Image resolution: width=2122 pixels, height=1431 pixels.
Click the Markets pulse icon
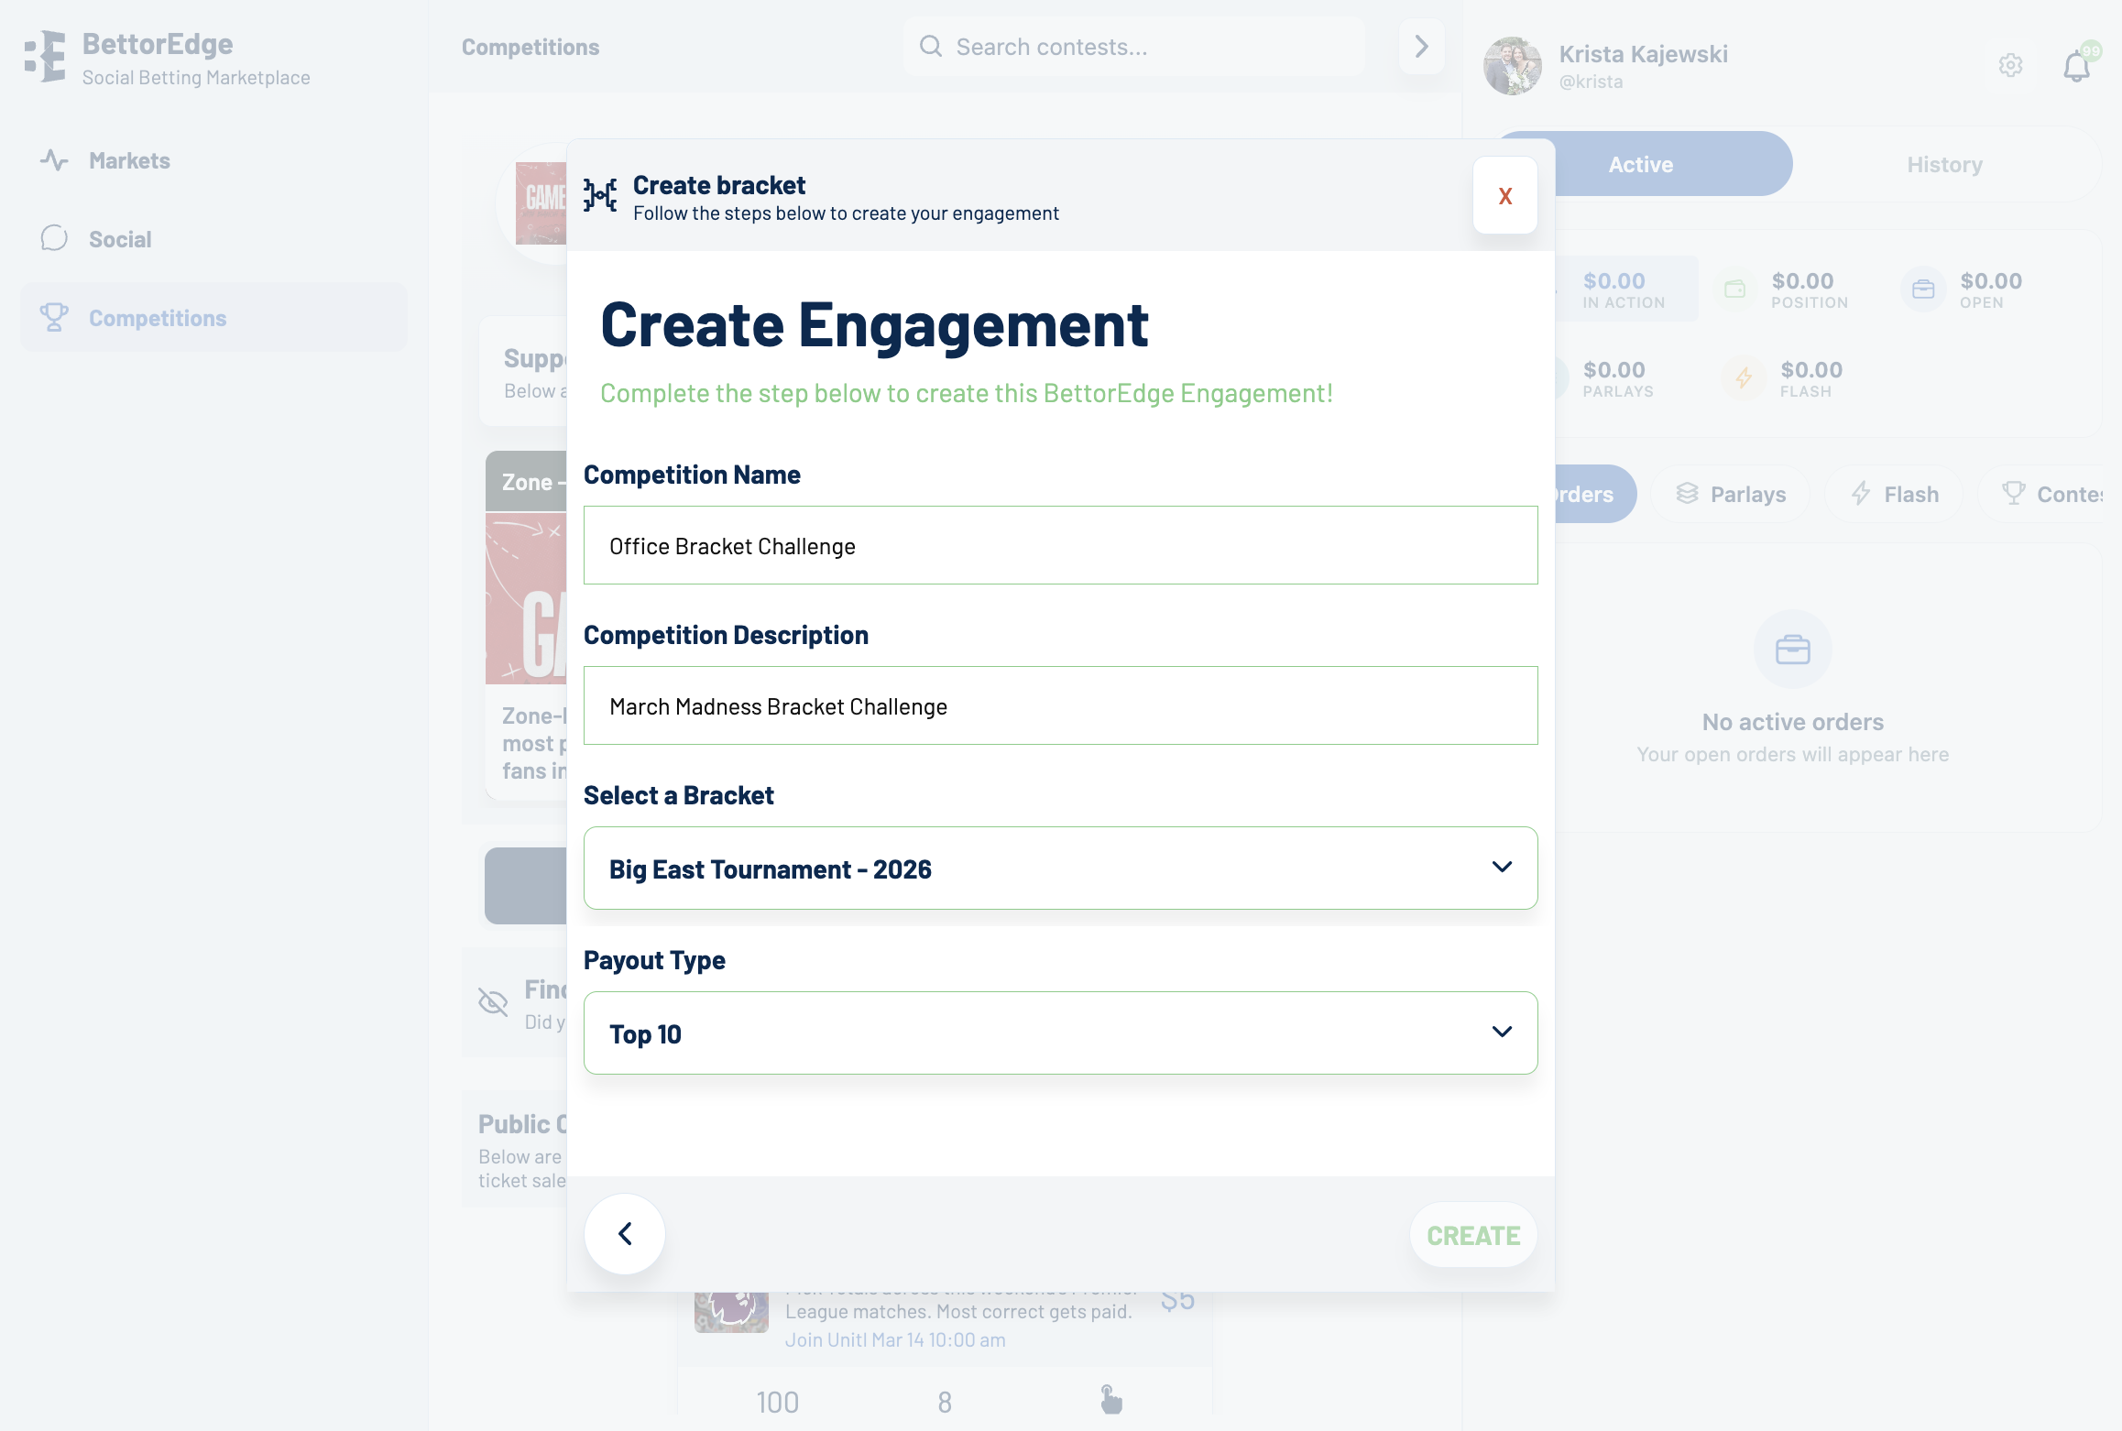point(54,160)
